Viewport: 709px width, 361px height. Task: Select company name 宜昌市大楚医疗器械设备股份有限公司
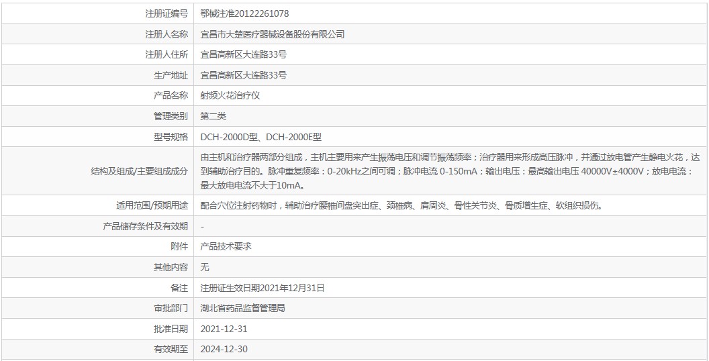click(x=272, y=34)
